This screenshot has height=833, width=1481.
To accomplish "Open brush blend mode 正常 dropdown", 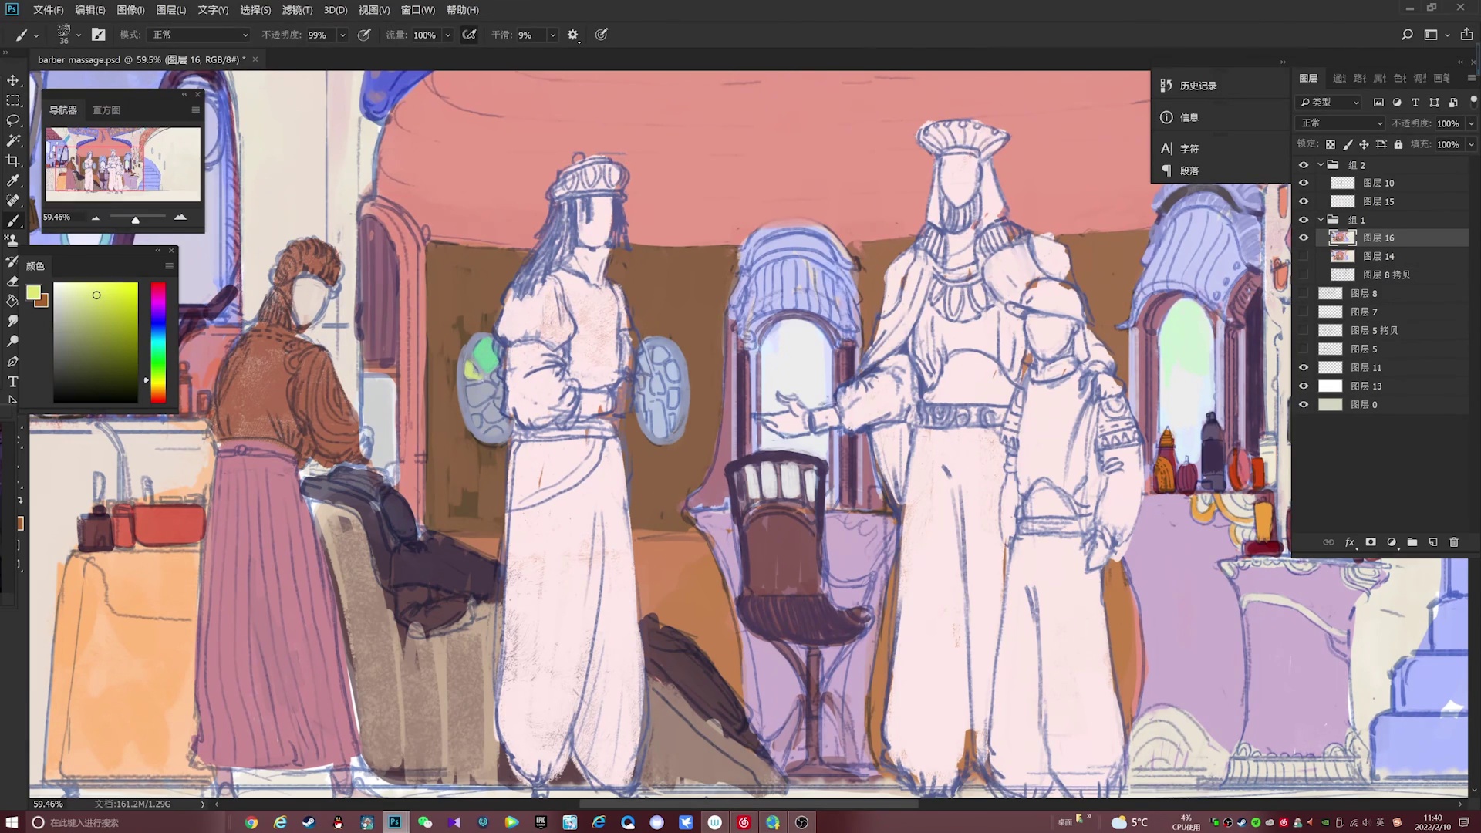I will coord(201,35).
